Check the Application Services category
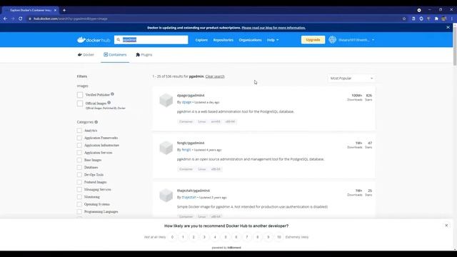Screen dimensions: 457x257 [x=79, y=153]
